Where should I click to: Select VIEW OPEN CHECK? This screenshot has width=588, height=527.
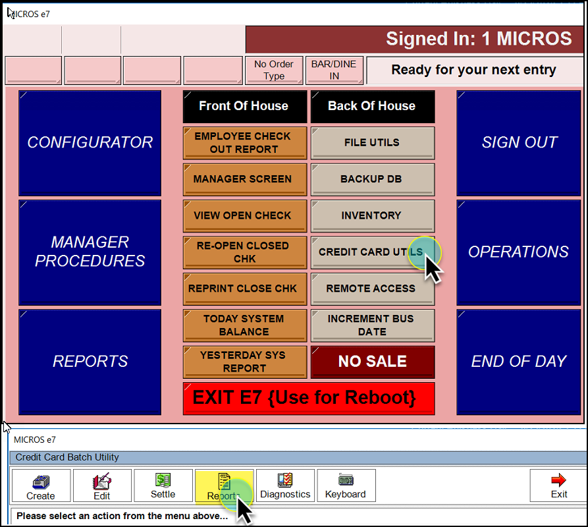click(244, 215)
